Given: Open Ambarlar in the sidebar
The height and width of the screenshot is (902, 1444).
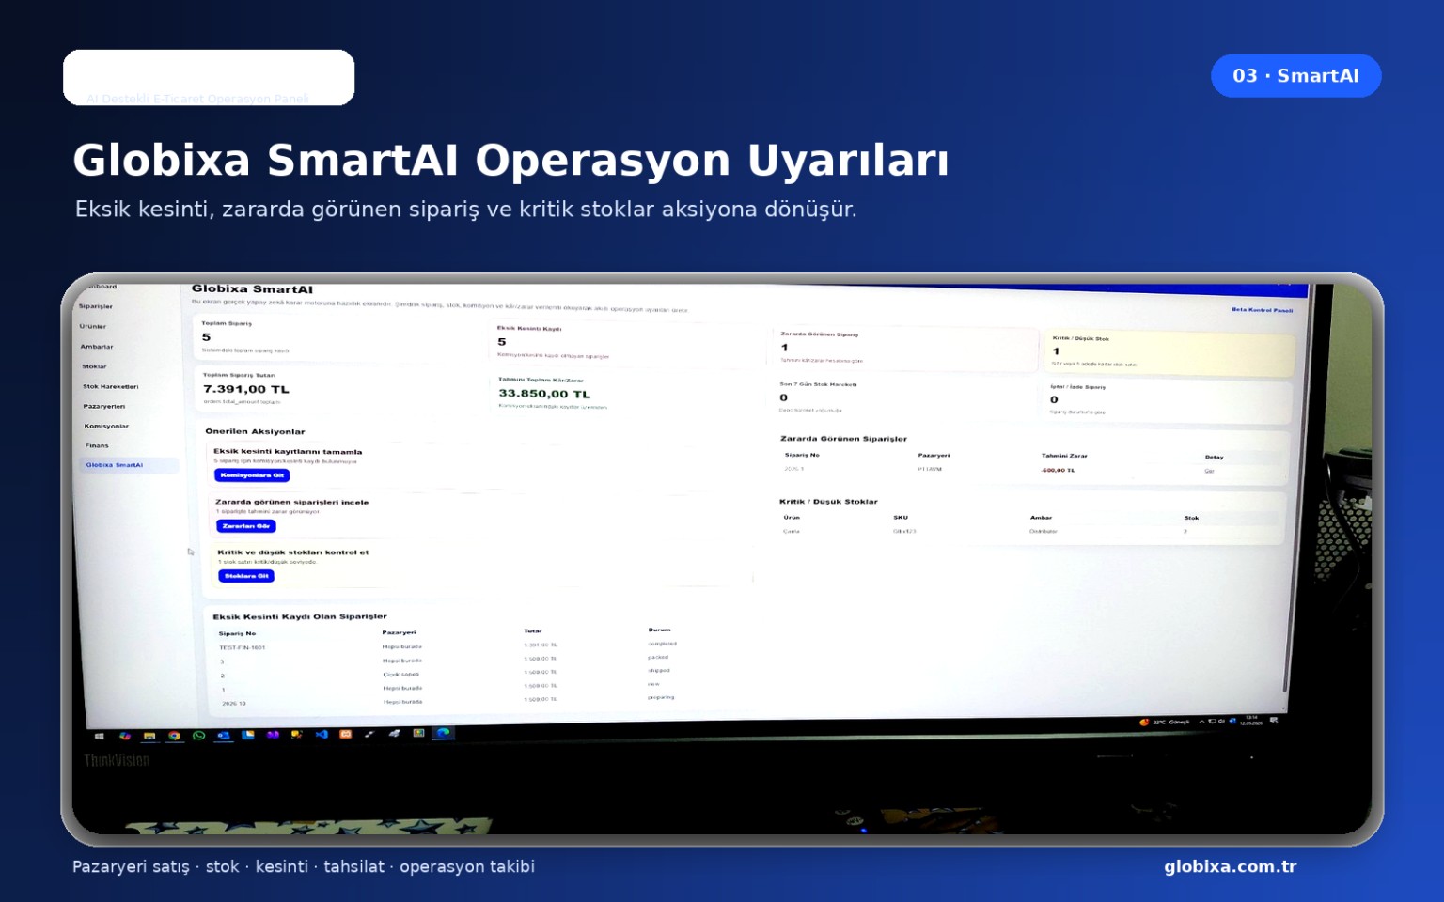Looking at the screenshot, I should pyautogui.click(x=97, y=347).
